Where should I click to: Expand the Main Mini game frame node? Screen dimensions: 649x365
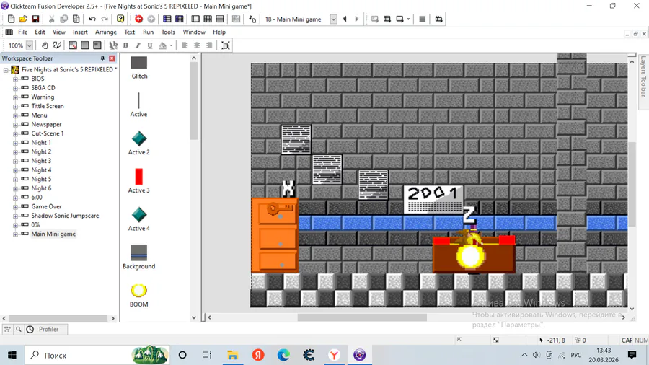click(x=15, y=234)
